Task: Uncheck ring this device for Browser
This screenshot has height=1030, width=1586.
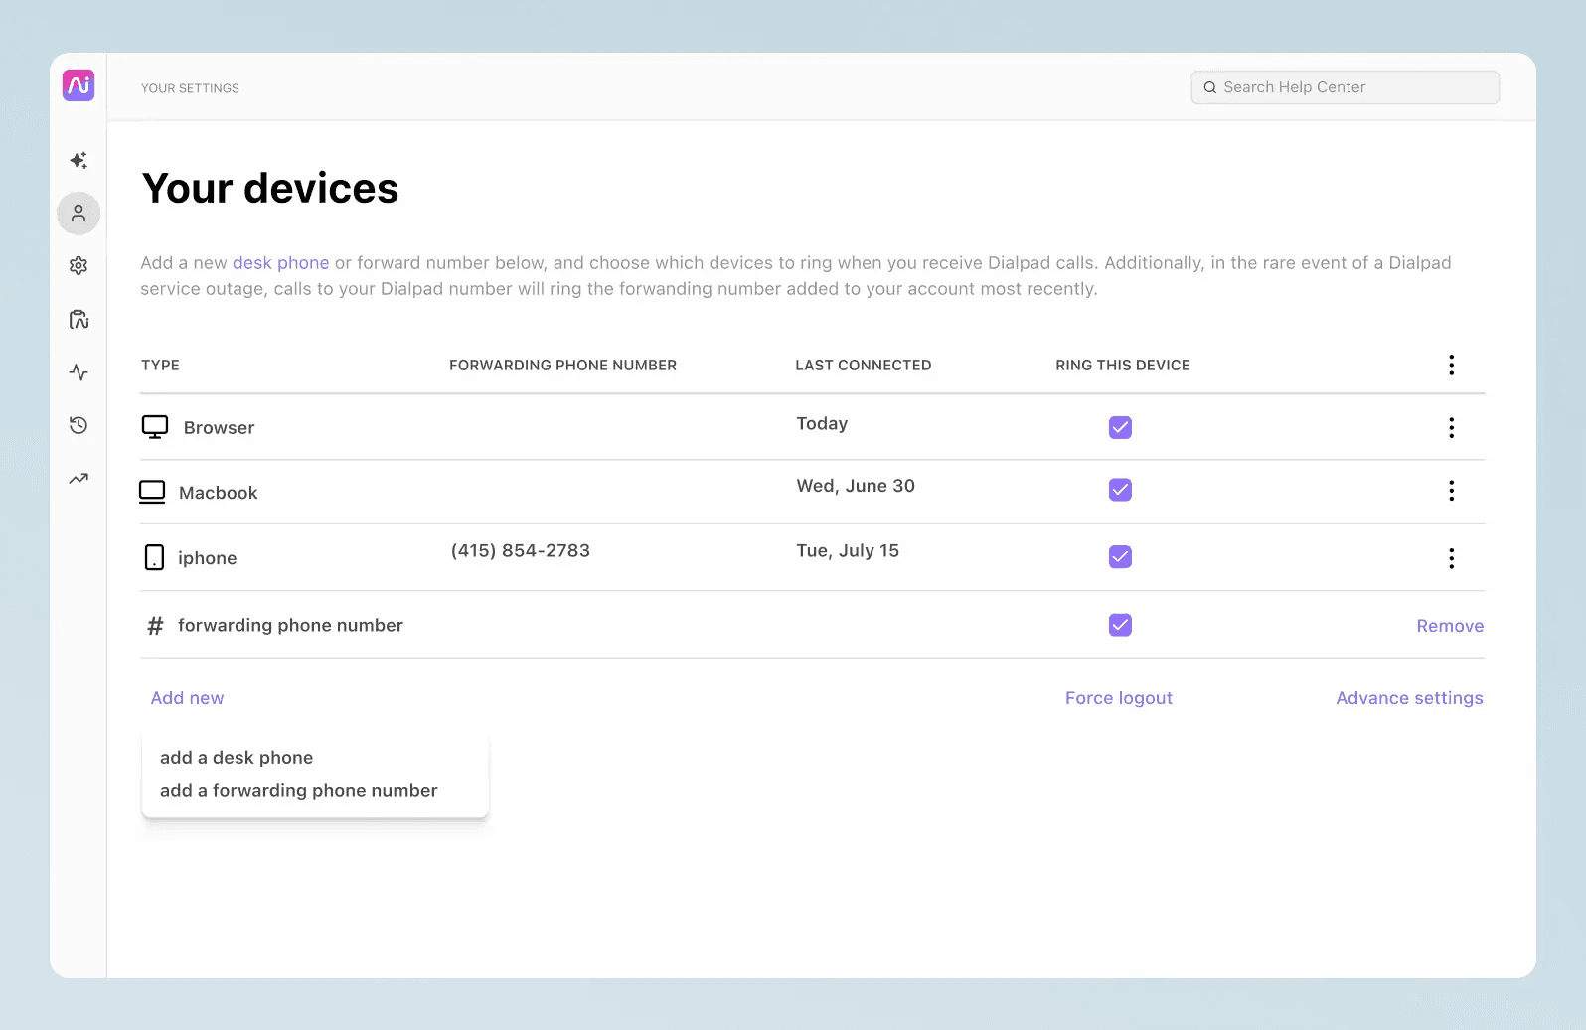Action: (1120, 427)
